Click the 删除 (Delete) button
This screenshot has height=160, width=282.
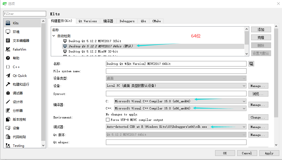tap(261, 45)
